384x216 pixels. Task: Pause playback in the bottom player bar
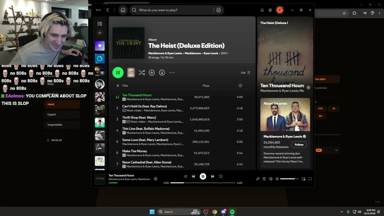click(203, 176)
